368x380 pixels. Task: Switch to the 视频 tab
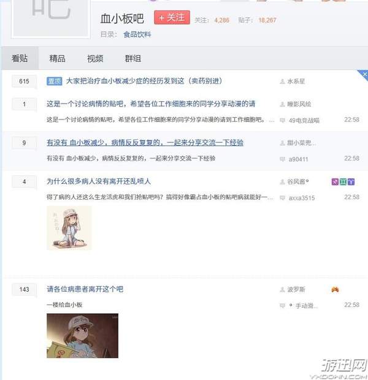(x=95, y=59)
